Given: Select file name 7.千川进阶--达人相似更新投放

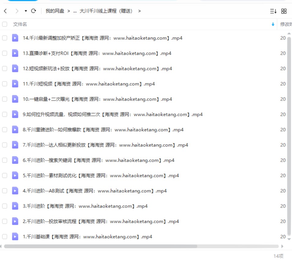Looking at the screenshot, I should (x=105, y=145).
